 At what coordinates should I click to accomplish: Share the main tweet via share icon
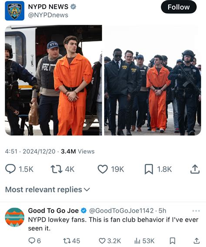click(195, 169)
